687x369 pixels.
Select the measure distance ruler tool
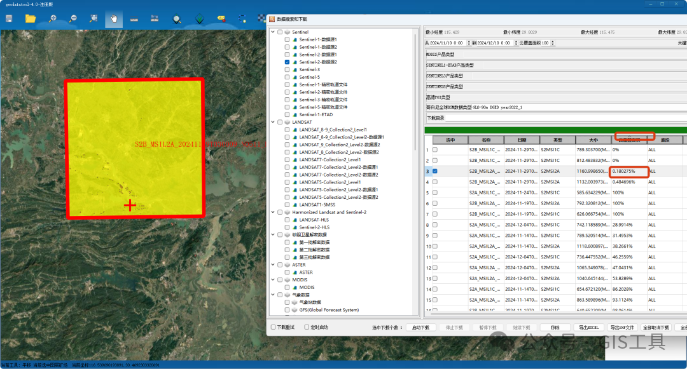click(134, 19)
